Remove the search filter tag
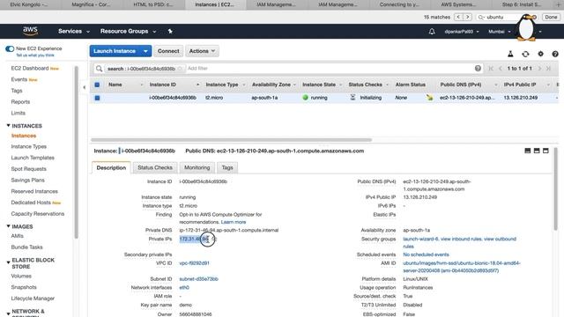The height and width of the screenshot is (317, 564). coord(180,69)
